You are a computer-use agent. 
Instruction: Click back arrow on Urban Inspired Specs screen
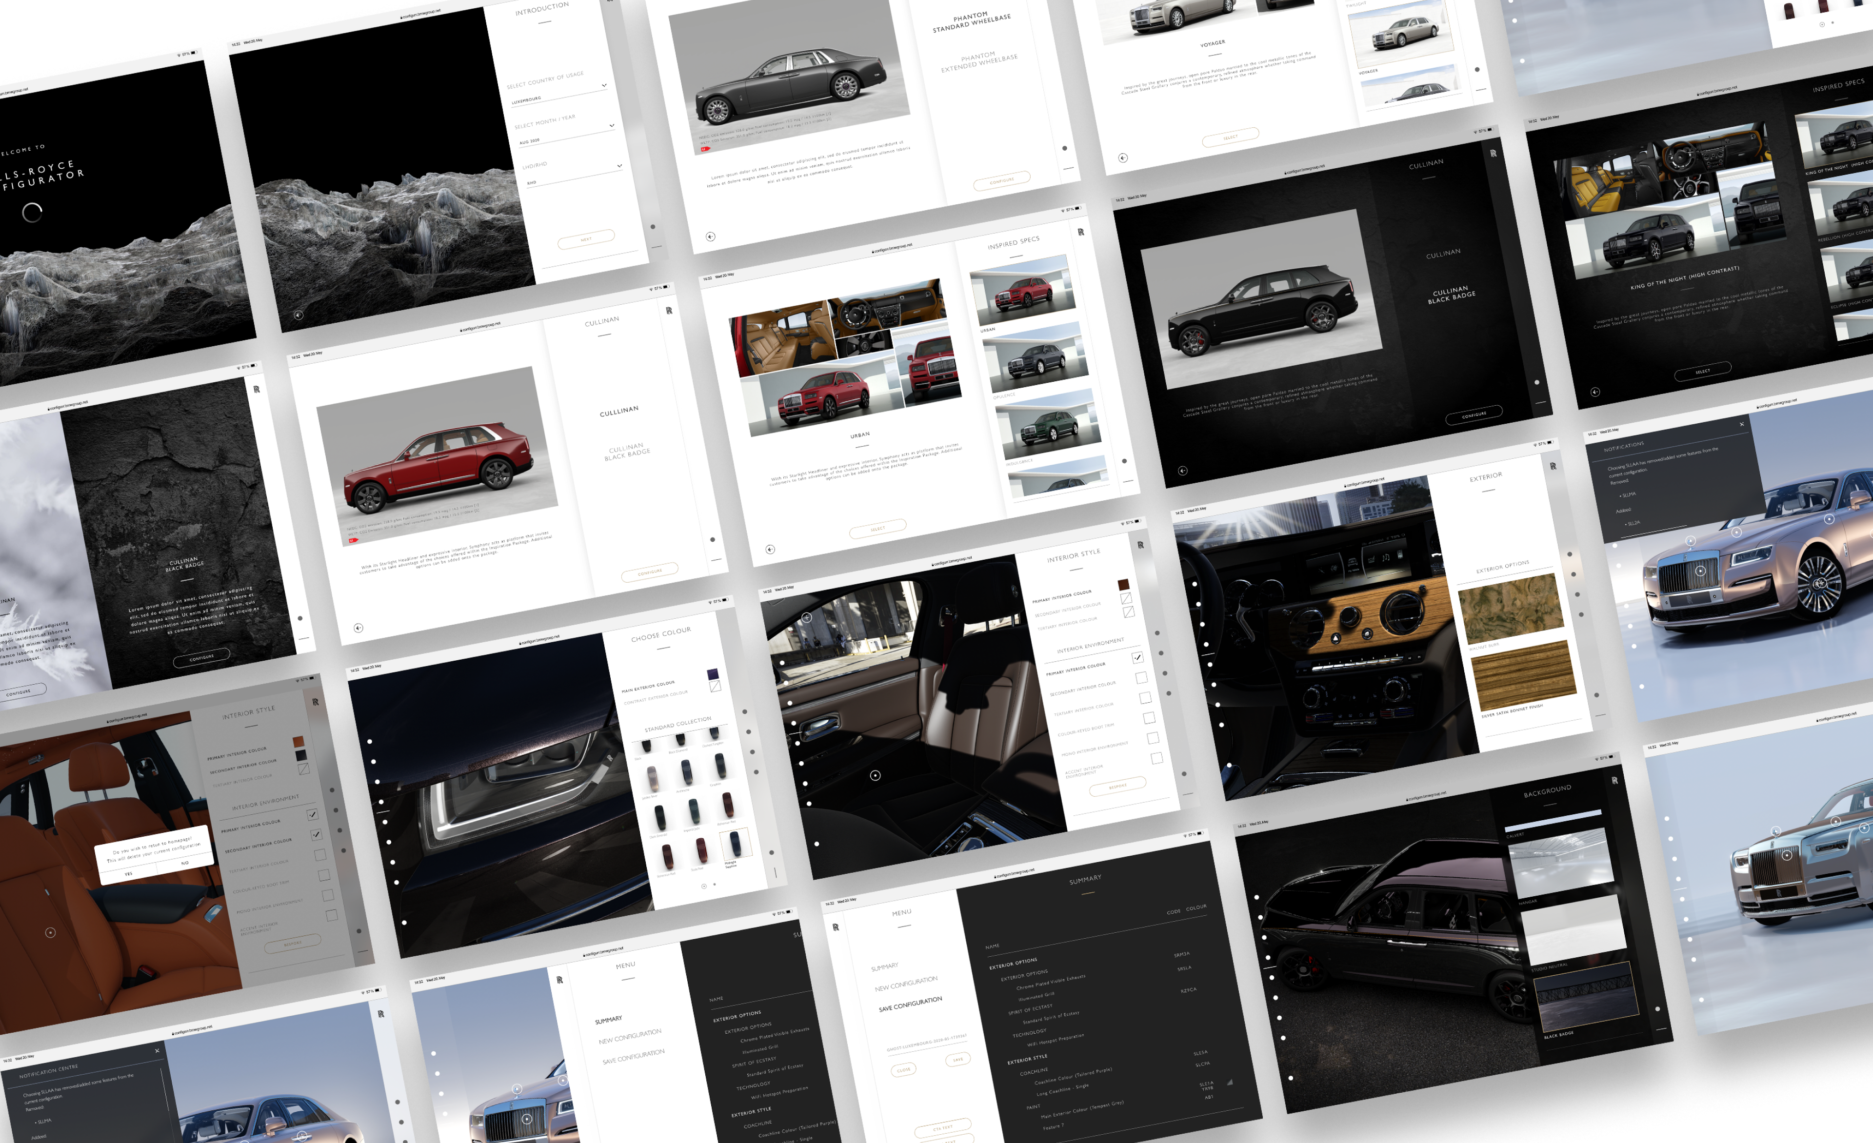click(770, 549)
